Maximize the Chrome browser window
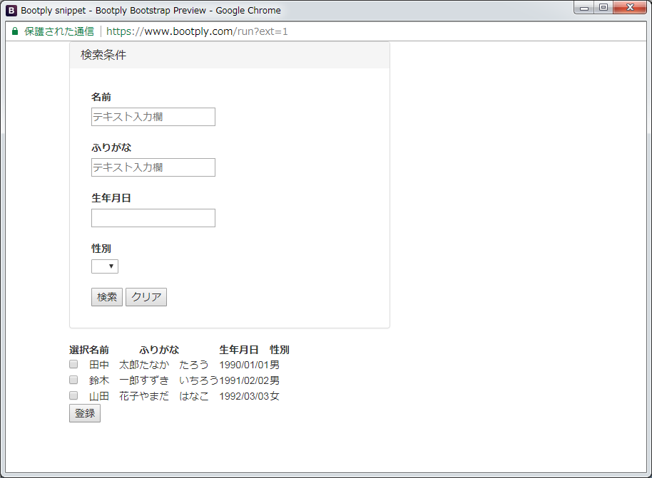Viewport: 652px width, 478px height. click(603, 8)
